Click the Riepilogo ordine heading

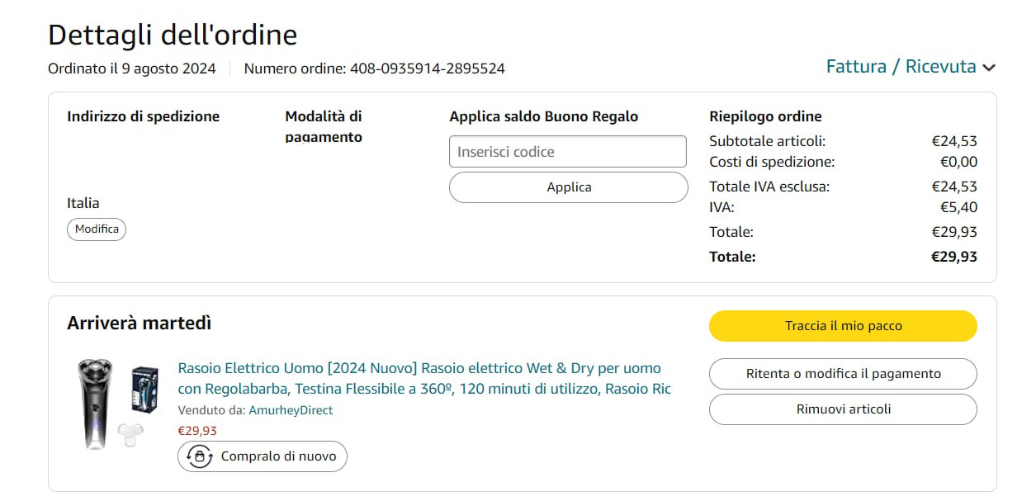764,116
